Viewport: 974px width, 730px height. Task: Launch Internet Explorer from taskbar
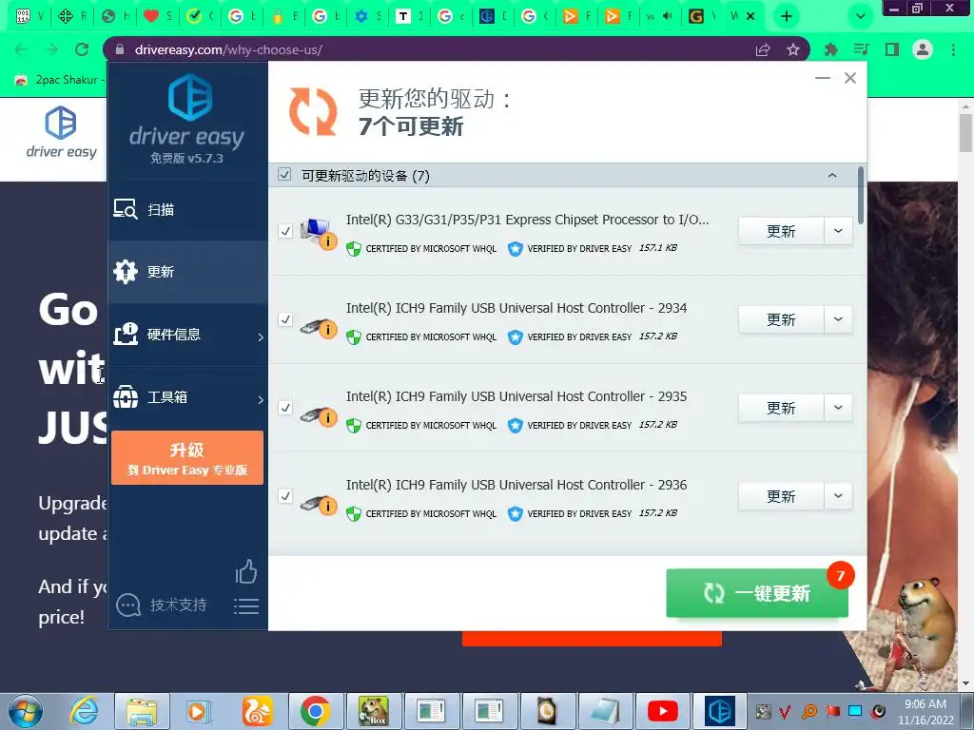pyautogui.click(x=84, y=711)
